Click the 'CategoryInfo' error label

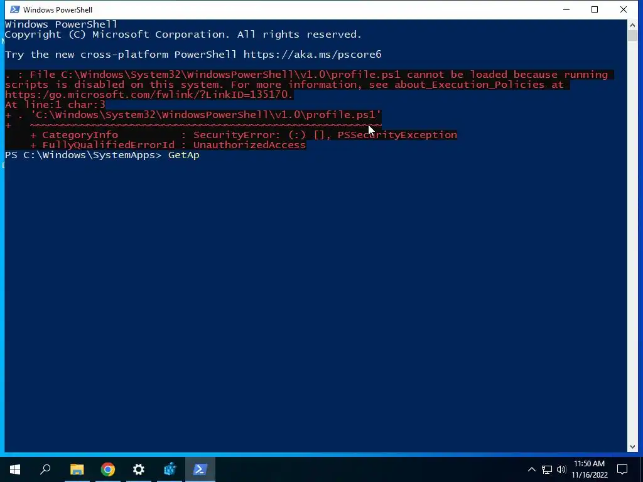pyautogui.click(x=80, y=135)
